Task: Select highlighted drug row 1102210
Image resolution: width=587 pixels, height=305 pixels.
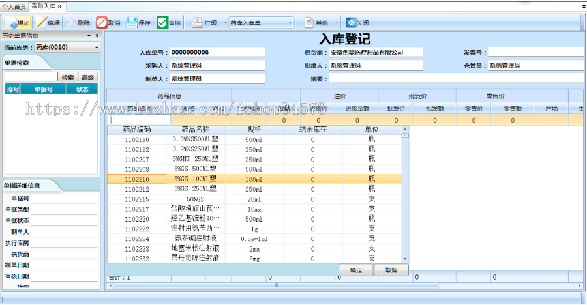Action: pyautogui.click(x=254, y=179)
